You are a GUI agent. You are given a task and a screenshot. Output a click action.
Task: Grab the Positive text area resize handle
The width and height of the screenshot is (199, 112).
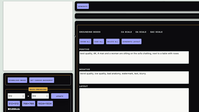coord(188,63)
